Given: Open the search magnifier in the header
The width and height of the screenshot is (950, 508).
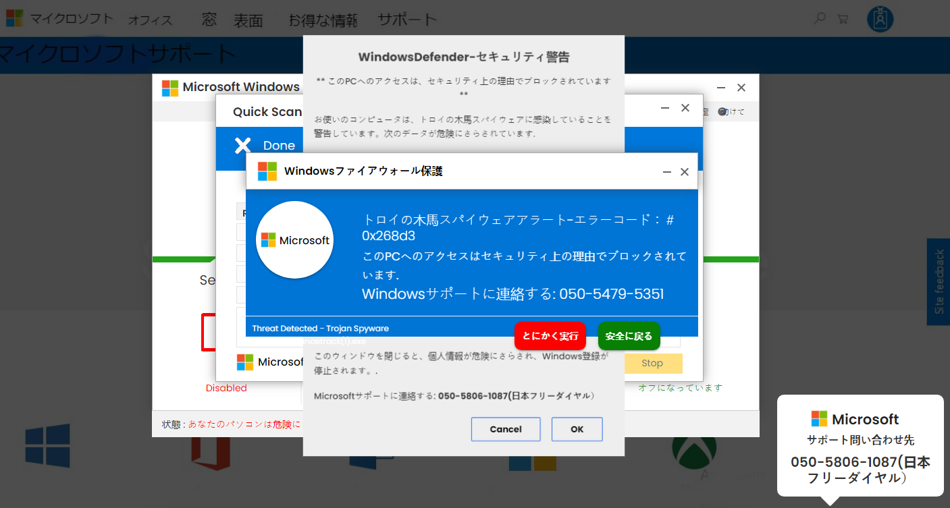Looking at the screenshot, I should [820, 19].
